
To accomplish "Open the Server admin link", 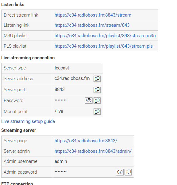I will point(93,151).
